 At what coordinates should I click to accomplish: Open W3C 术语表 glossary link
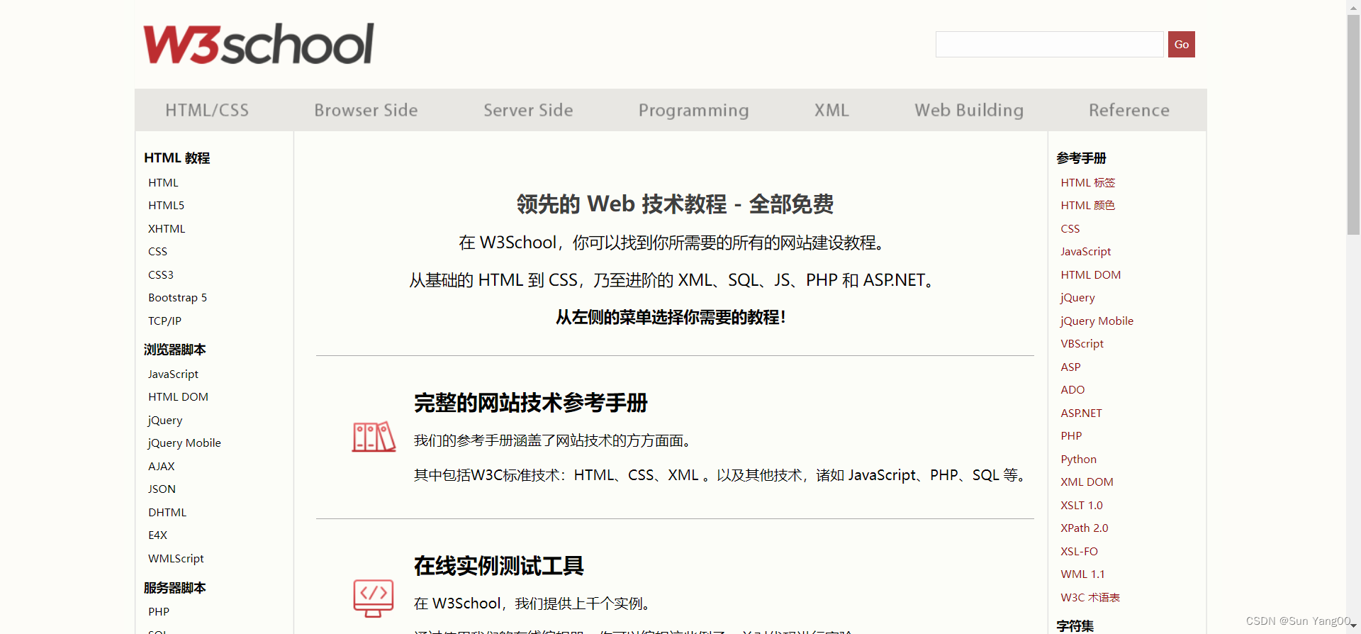pos(1090,598)
